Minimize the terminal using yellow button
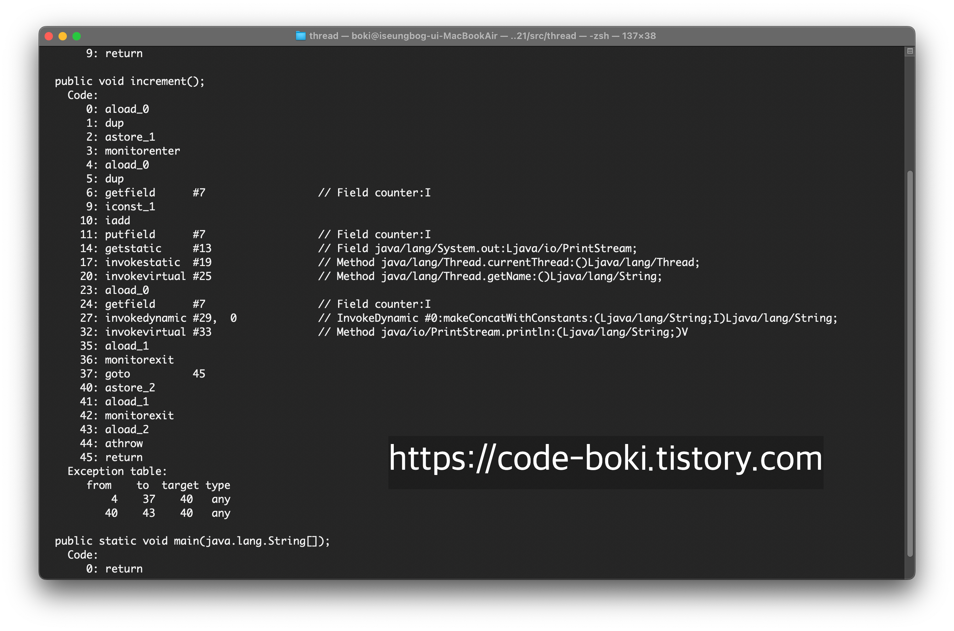The width and height of the screenshot is (954, 631). click(63, 36)
